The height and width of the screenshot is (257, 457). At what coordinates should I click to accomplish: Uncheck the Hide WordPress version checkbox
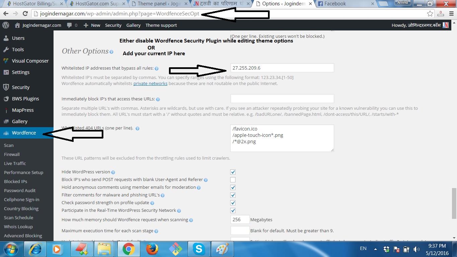click(233, 172)
